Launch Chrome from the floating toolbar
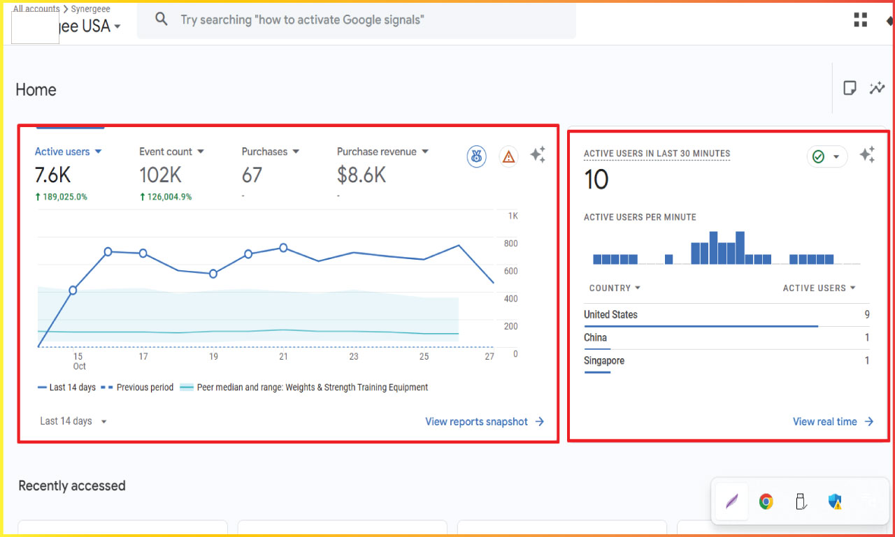895x537 pixels. click(766, 501)
